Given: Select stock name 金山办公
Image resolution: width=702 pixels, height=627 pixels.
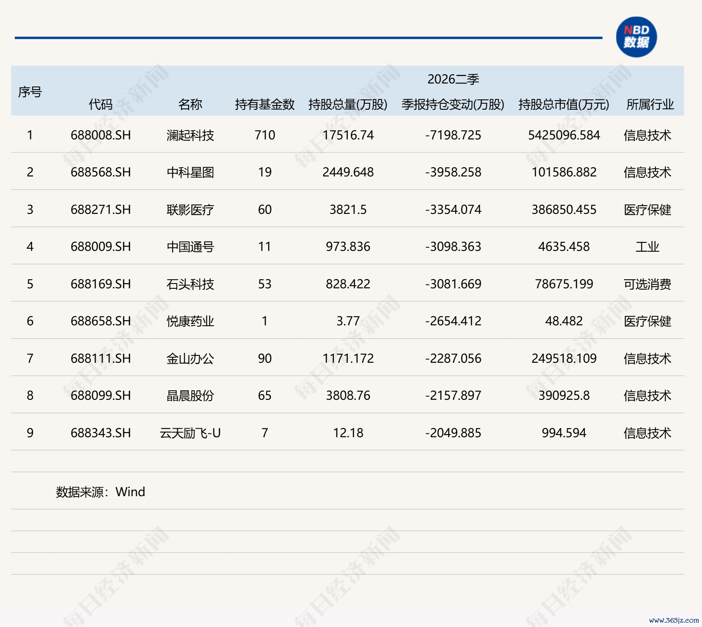Looking at the screenshot, I should (190, 358).
